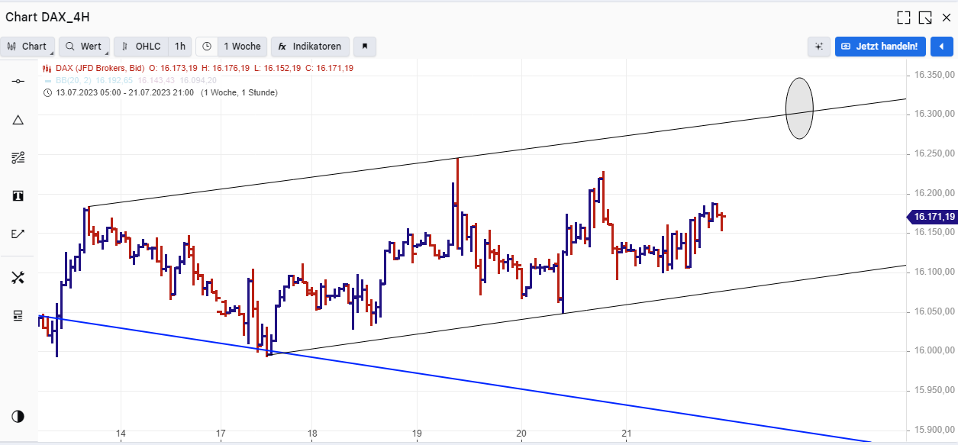
Task: Select the trend line drawing tool
Action: pyautogui.click(x=18, y=81)
